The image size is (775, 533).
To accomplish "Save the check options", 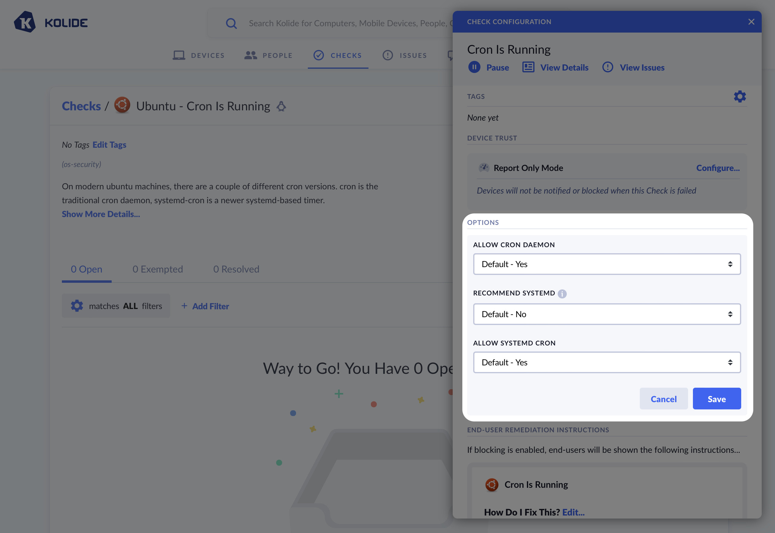I will coord(716,399).
